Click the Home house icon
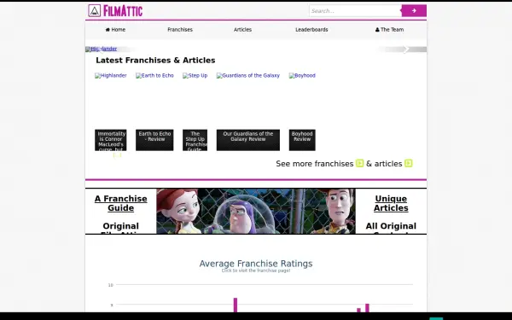 coord(108,30)
